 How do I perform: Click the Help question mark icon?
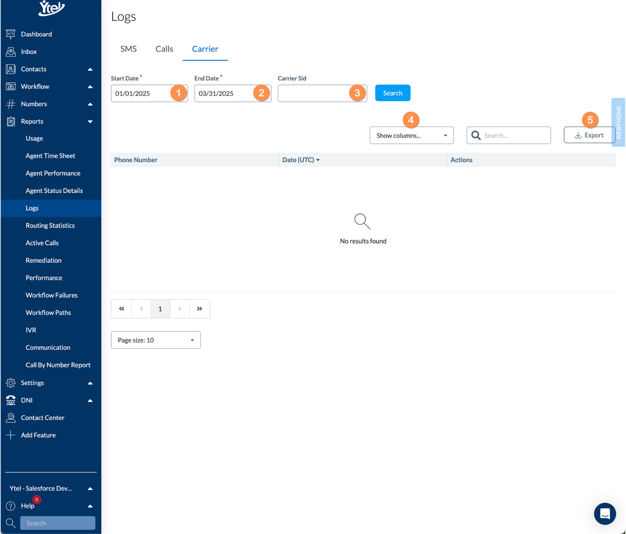11,506
